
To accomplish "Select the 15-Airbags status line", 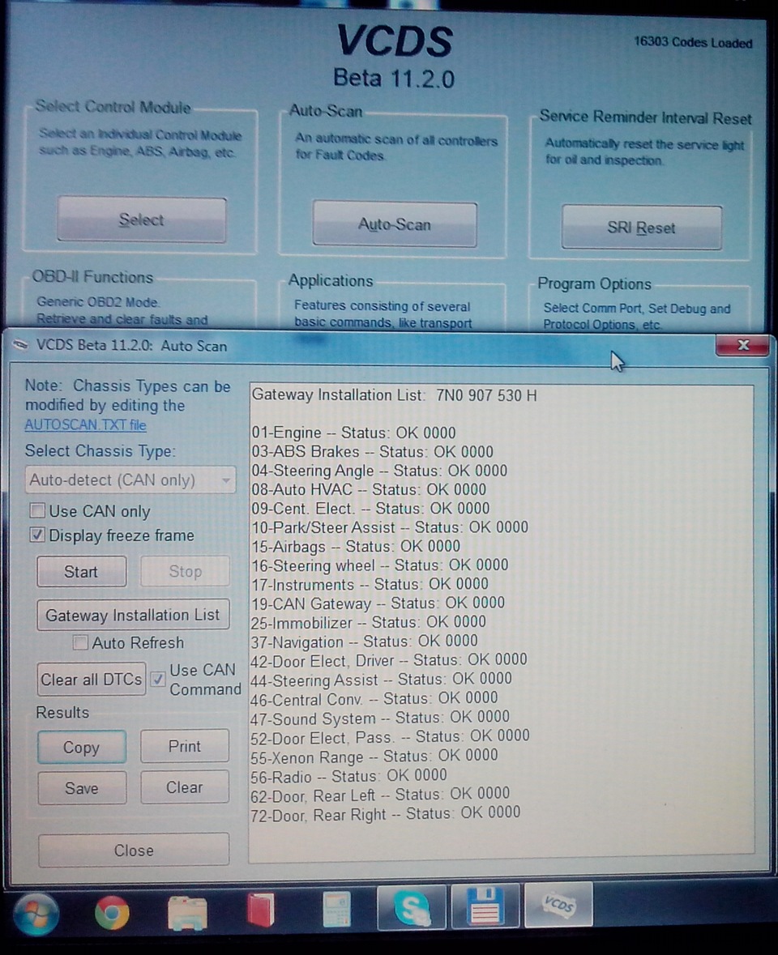I will (355, 546).
